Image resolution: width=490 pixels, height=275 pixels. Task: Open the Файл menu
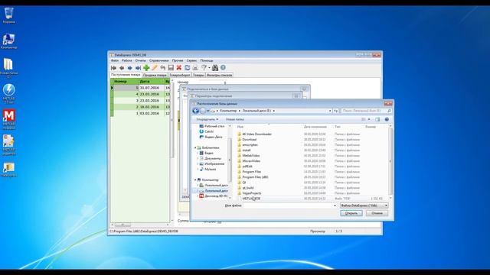(x=115, y=60)
